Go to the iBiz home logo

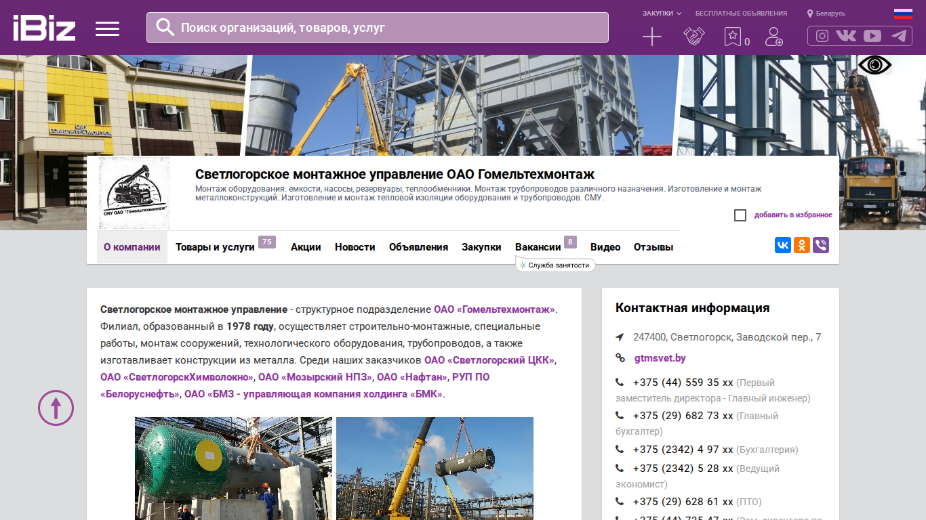point(44,28)
